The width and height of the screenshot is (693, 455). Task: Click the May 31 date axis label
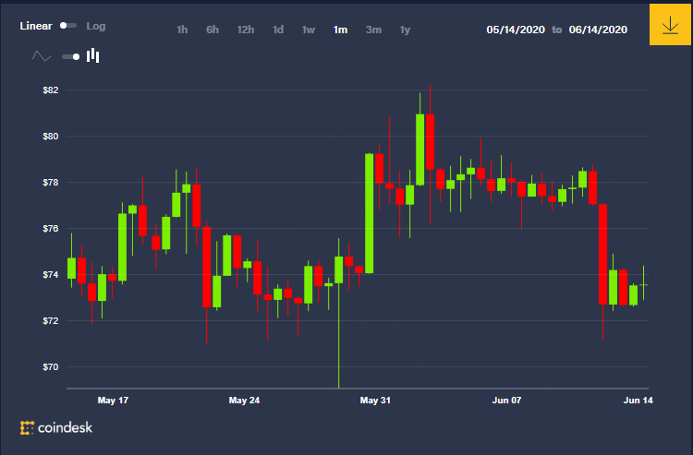(375, 401)
